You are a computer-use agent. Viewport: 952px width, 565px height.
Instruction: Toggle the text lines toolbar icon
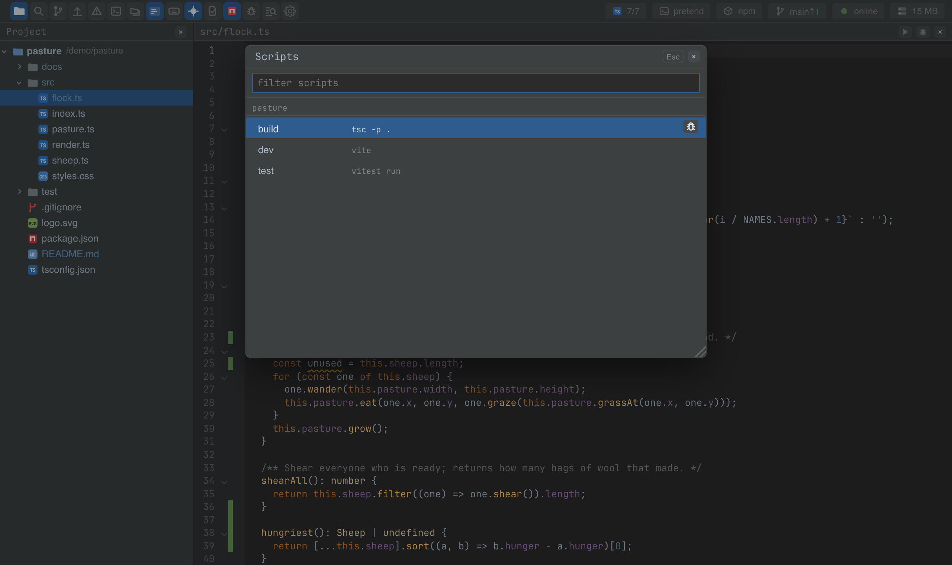click(155, 11)
